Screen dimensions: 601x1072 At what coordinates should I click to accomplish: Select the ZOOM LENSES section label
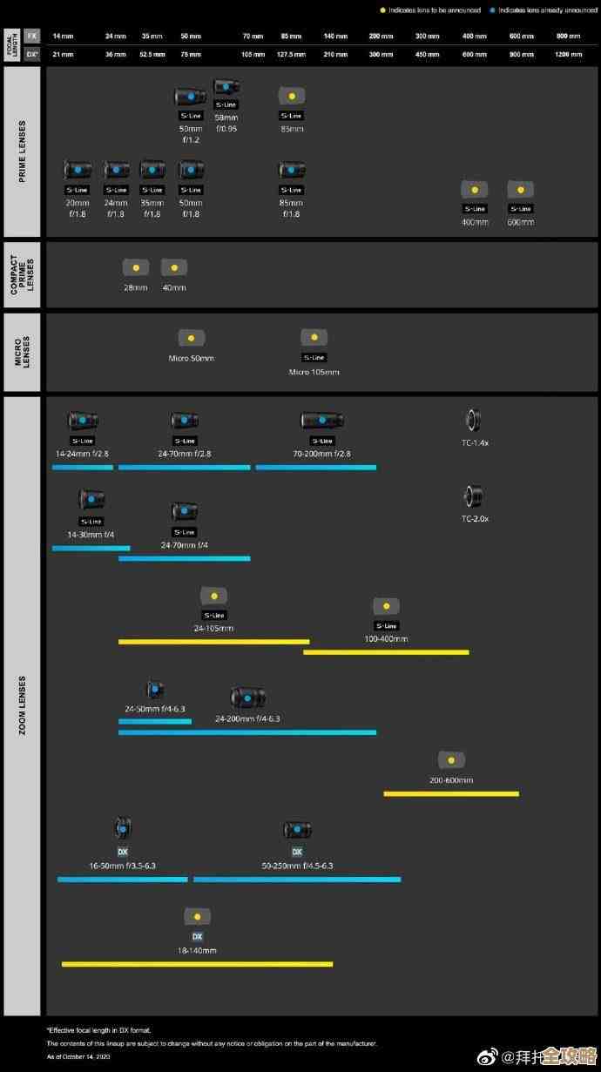click(x=22, y=705)
